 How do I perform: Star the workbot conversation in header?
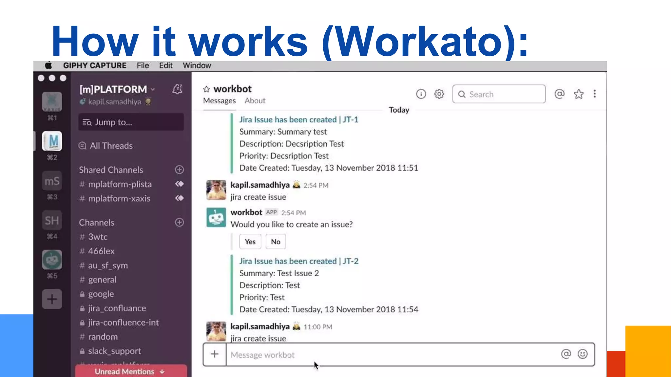(x=206, y=89)
